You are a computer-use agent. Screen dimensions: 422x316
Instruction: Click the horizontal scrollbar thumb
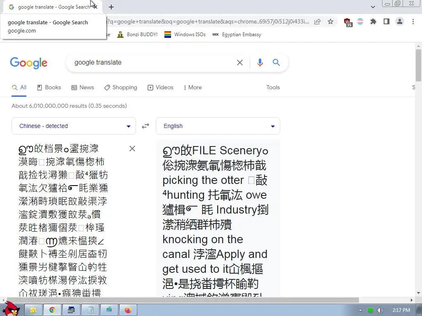[x=183, y=300]
